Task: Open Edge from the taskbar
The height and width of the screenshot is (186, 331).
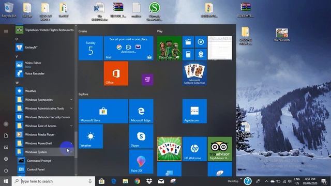Action: click(114, 181)
